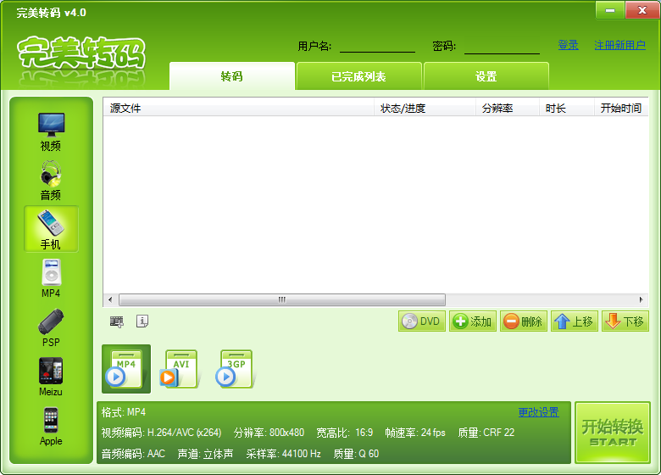
Task: Start conversion with 开始转换 START button
Action: pos(613,433)
